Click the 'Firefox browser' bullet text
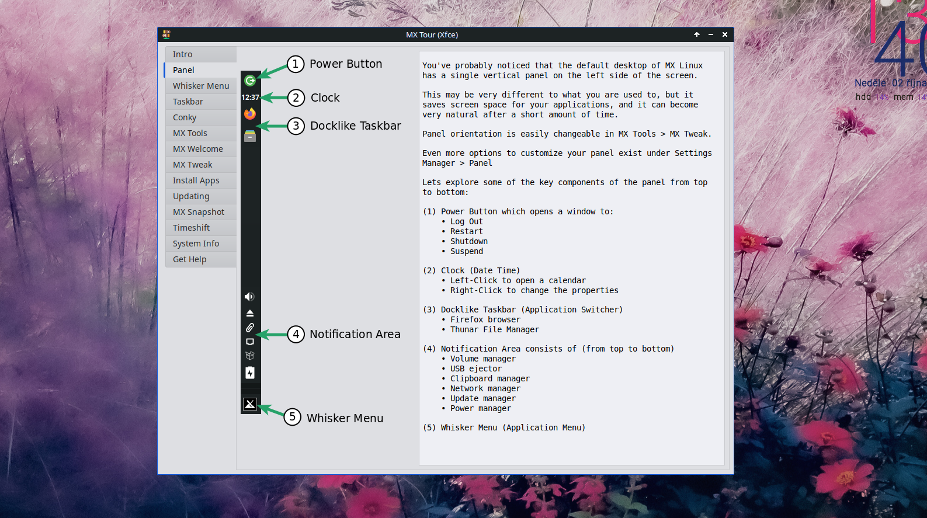 [x=485, y=319]
